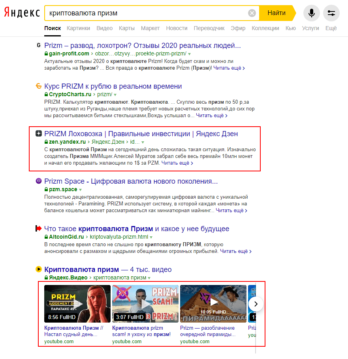This screenshot has height=359, width=348.
Task: Open 'PRIZM Лоховозка' Яндекс Дзен result
Action: (x=141, y=133)
